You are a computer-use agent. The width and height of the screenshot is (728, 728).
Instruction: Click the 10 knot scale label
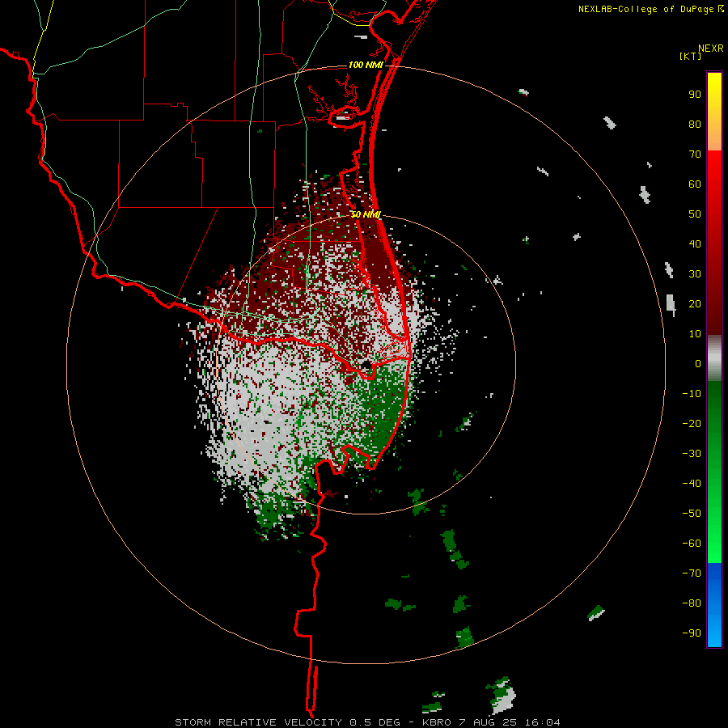click(695, 334)
